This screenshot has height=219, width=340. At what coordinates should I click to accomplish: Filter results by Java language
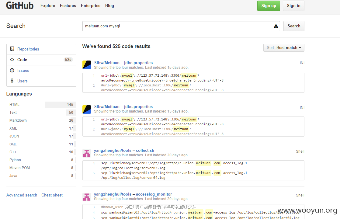pos(41,176)
